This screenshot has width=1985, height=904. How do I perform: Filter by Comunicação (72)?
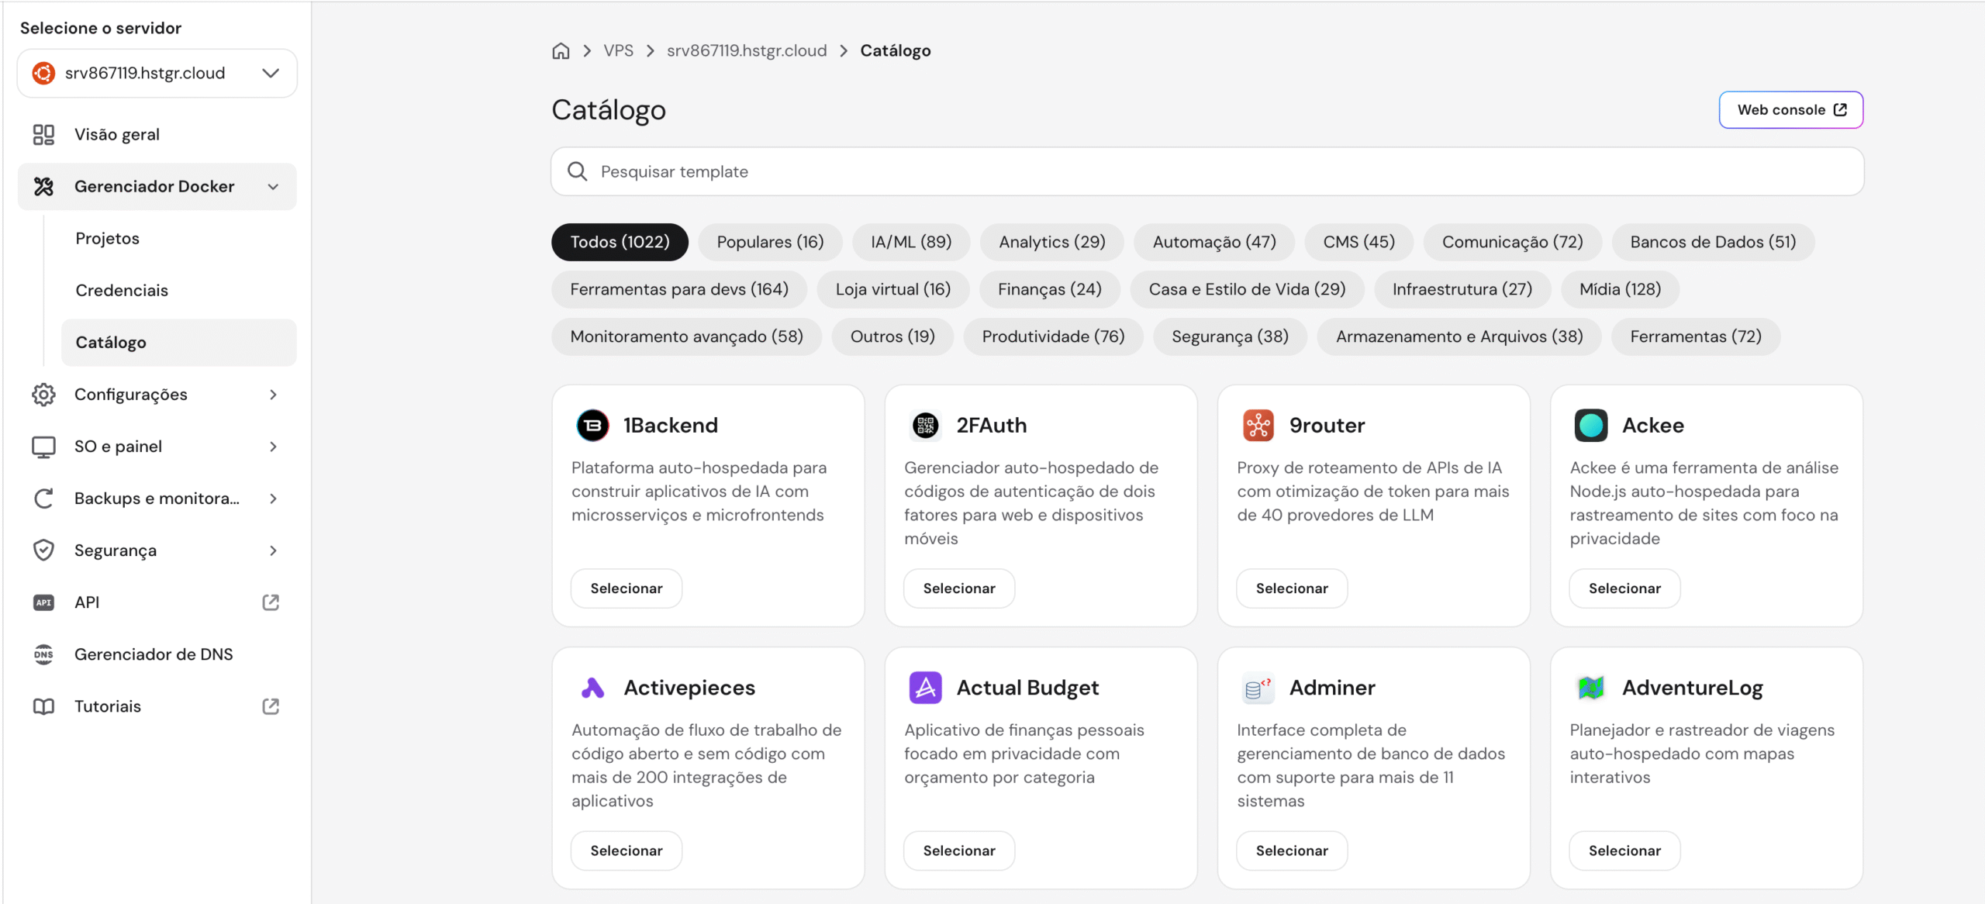tap(1512, 242)
